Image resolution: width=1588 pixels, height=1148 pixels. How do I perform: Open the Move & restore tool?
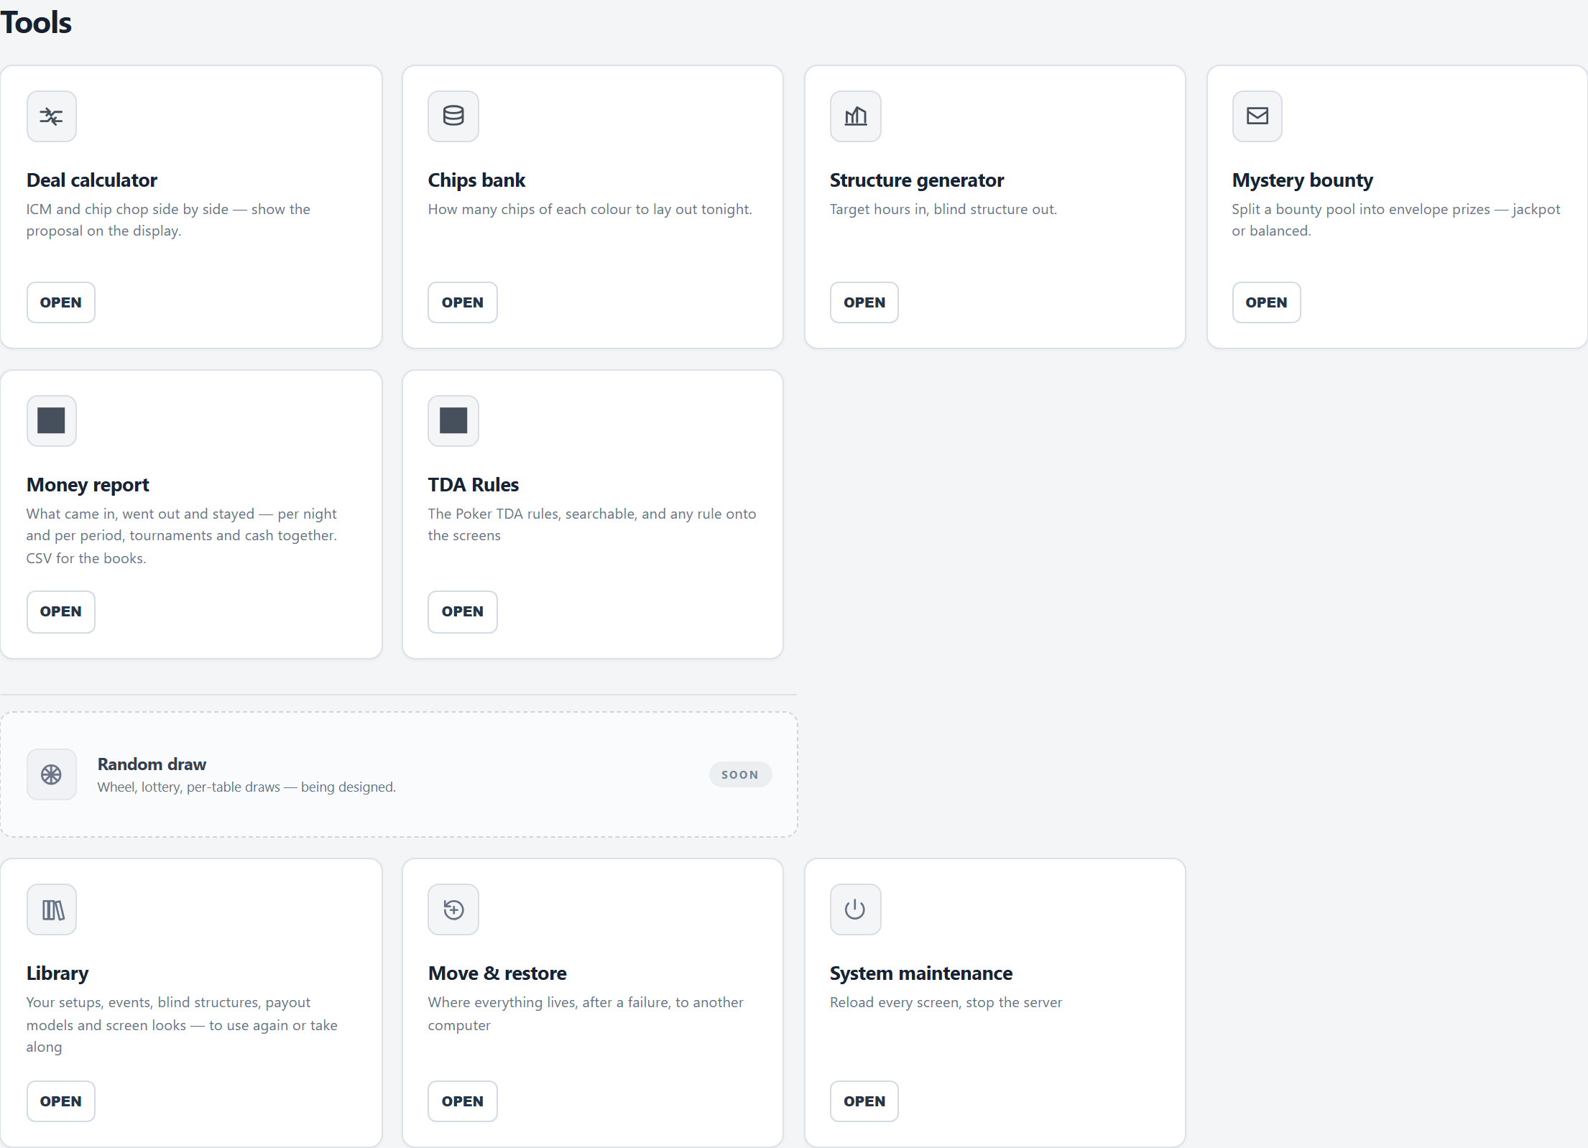(x=463, y=1101)
